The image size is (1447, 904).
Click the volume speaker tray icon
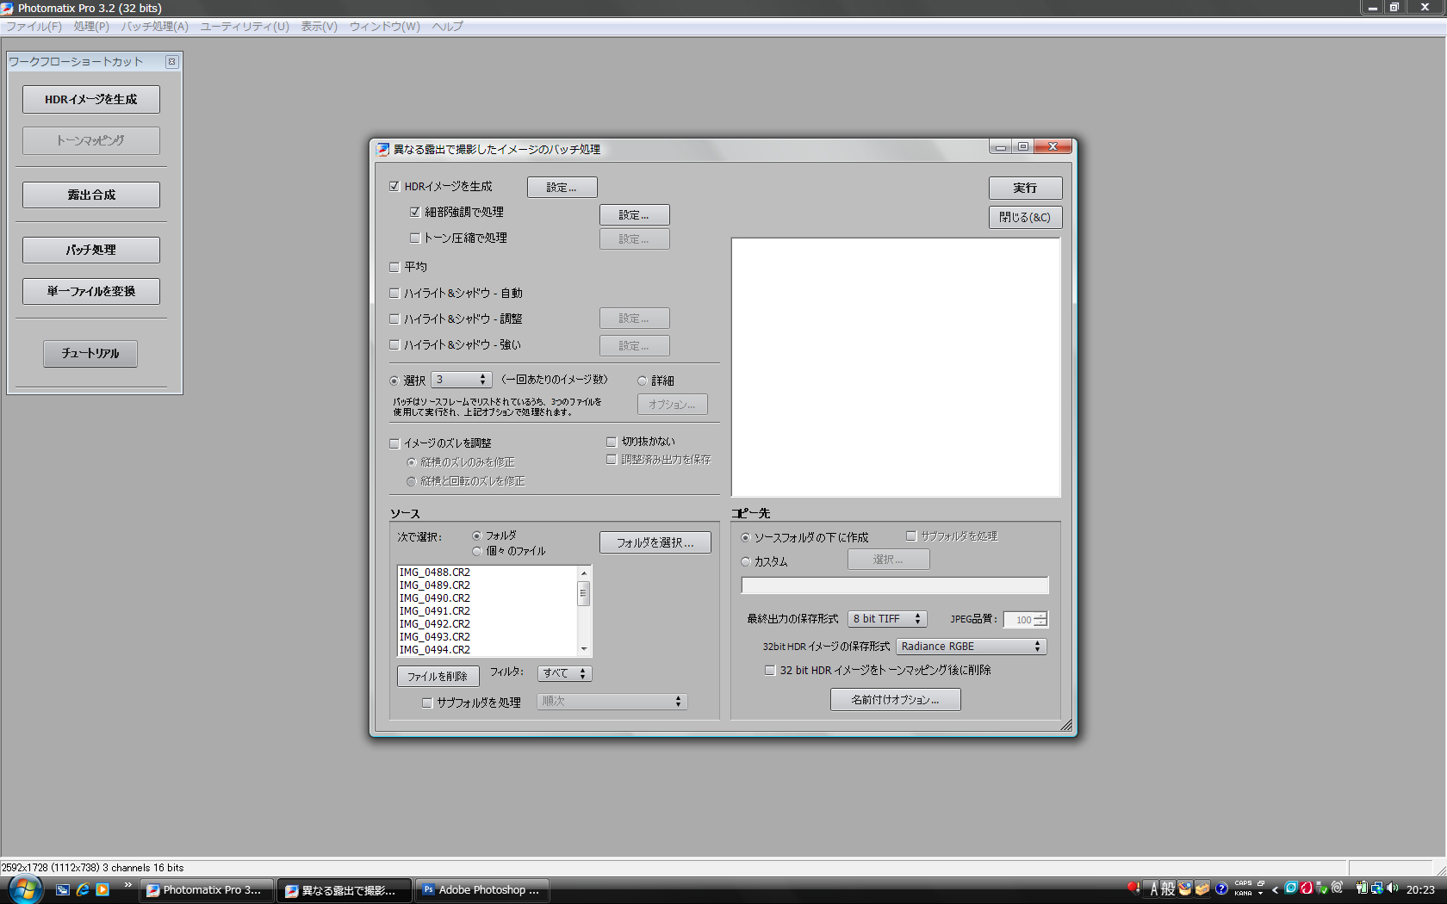[x=1393, y=889]
